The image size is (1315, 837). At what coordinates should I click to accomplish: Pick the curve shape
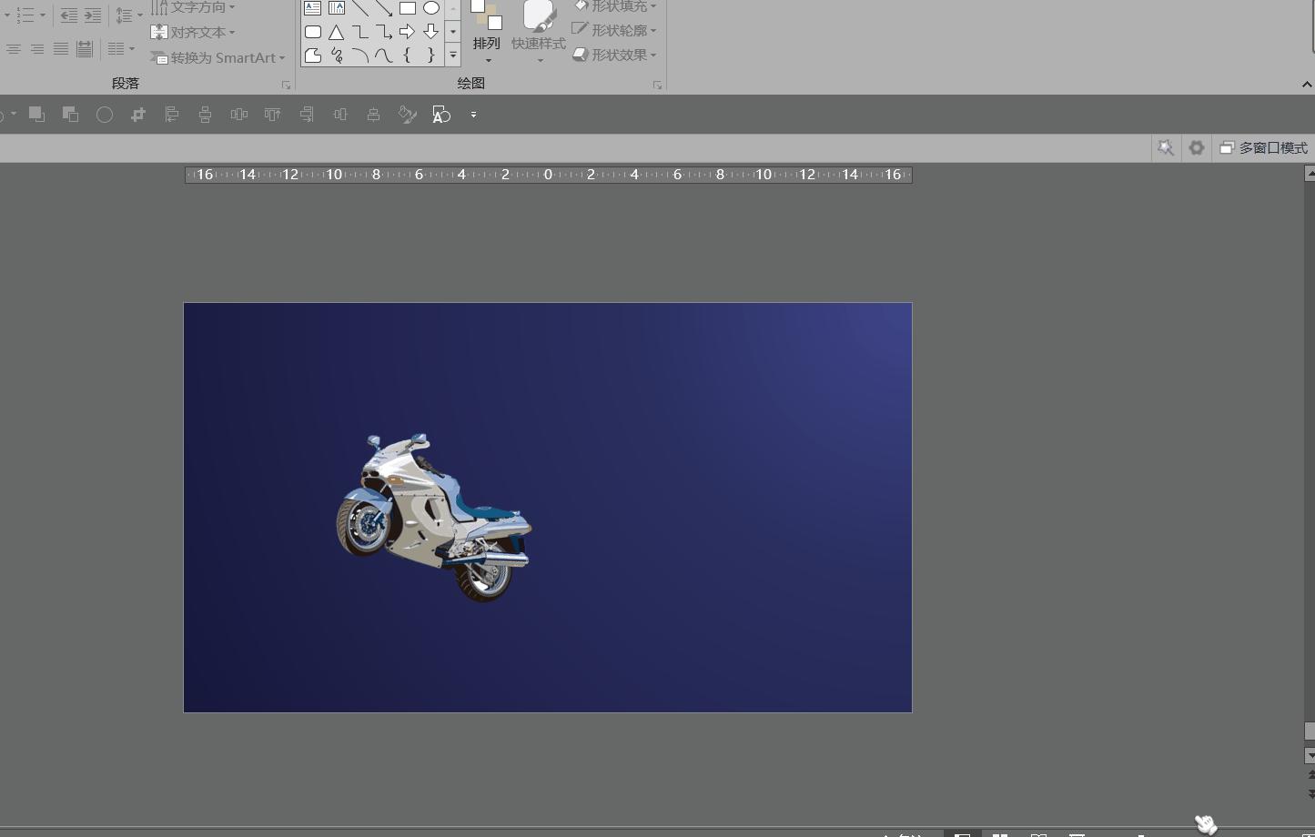[x=383, y=55]
